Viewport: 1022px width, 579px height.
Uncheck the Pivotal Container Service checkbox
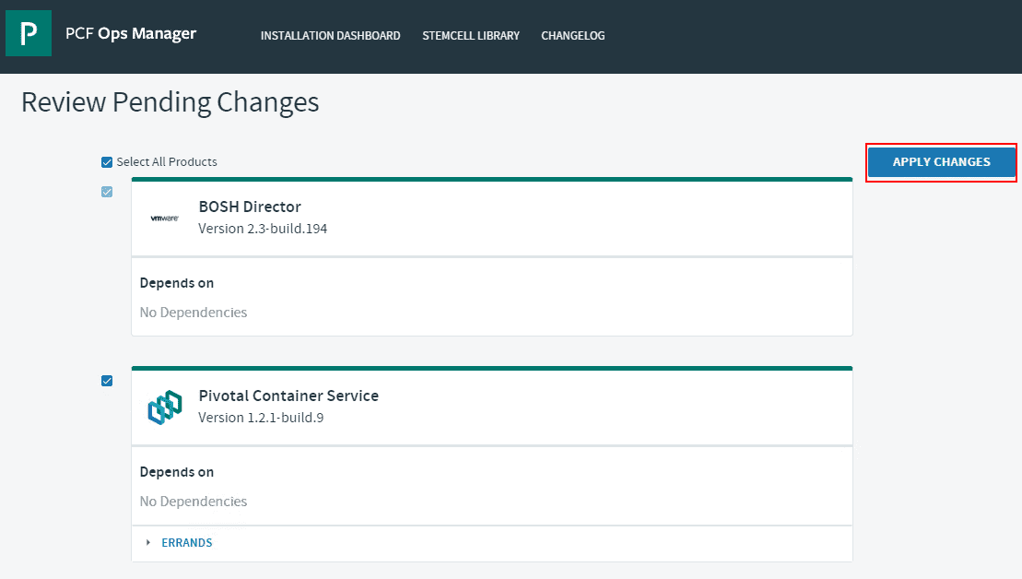[x=107, y=381]
